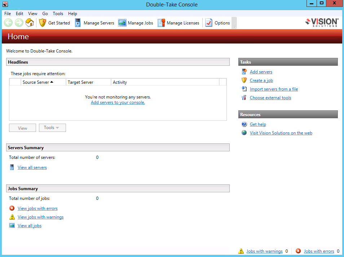Click the server icon beside View all servers
The height and width of the screenshot is (257, 344).
12,167
